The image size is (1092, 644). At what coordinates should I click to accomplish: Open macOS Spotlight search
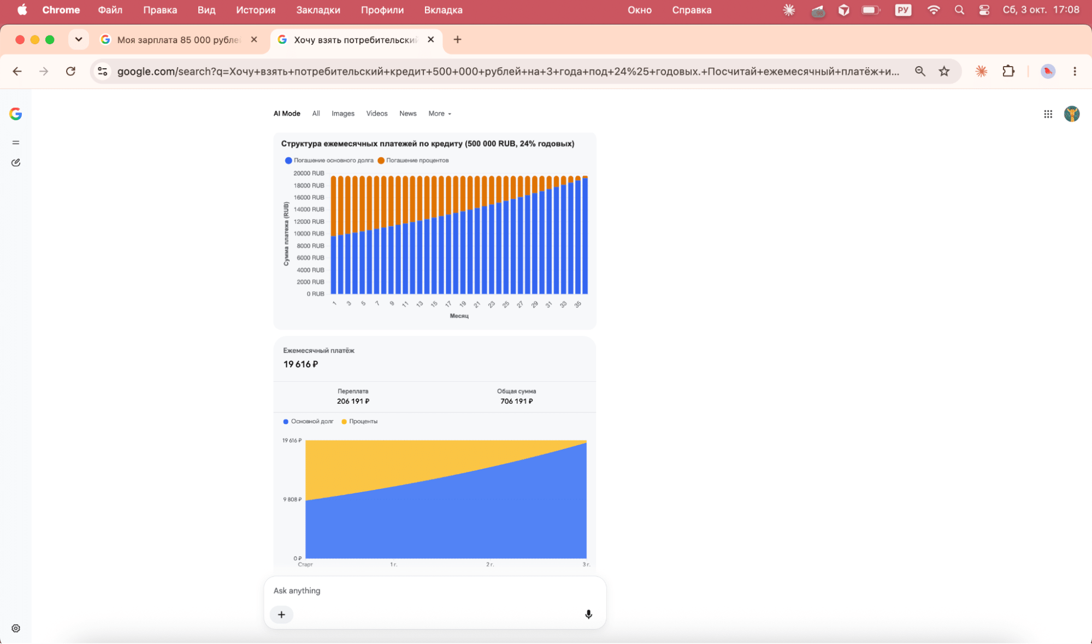click(959, 10)
